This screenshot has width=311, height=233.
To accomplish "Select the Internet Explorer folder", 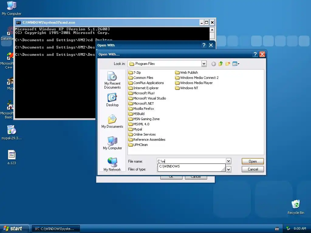I will click(144, 88).
